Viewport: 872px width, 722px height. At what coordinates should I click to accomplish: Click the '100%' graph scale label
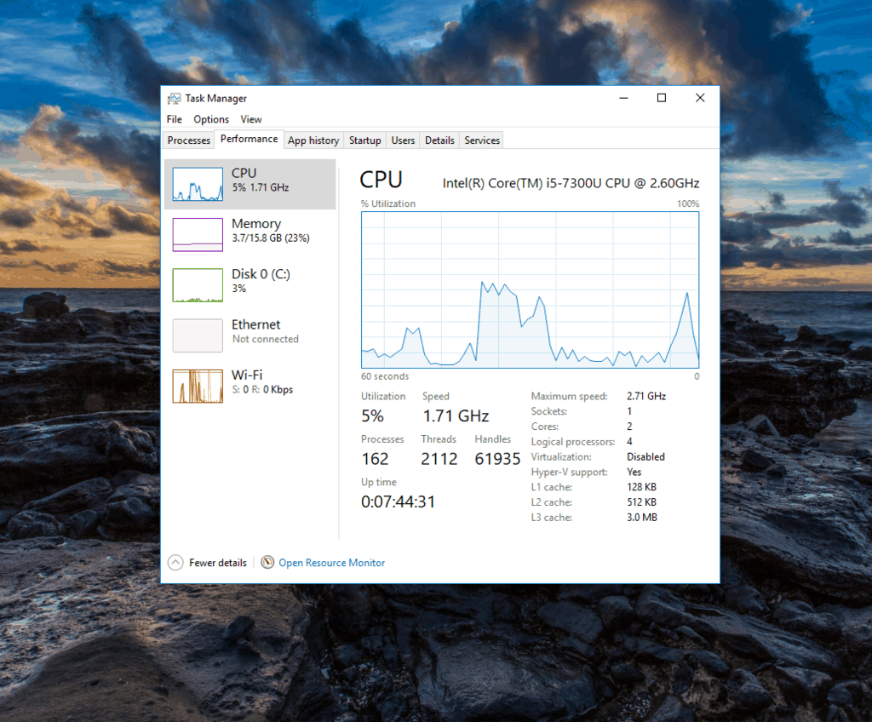[688, 203]
